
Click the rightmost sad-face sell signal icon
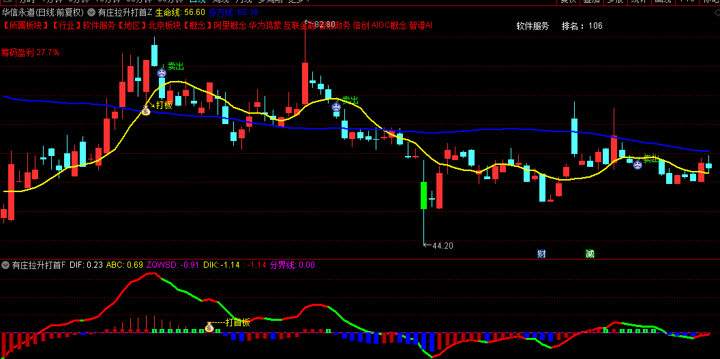tap(637, 165)
